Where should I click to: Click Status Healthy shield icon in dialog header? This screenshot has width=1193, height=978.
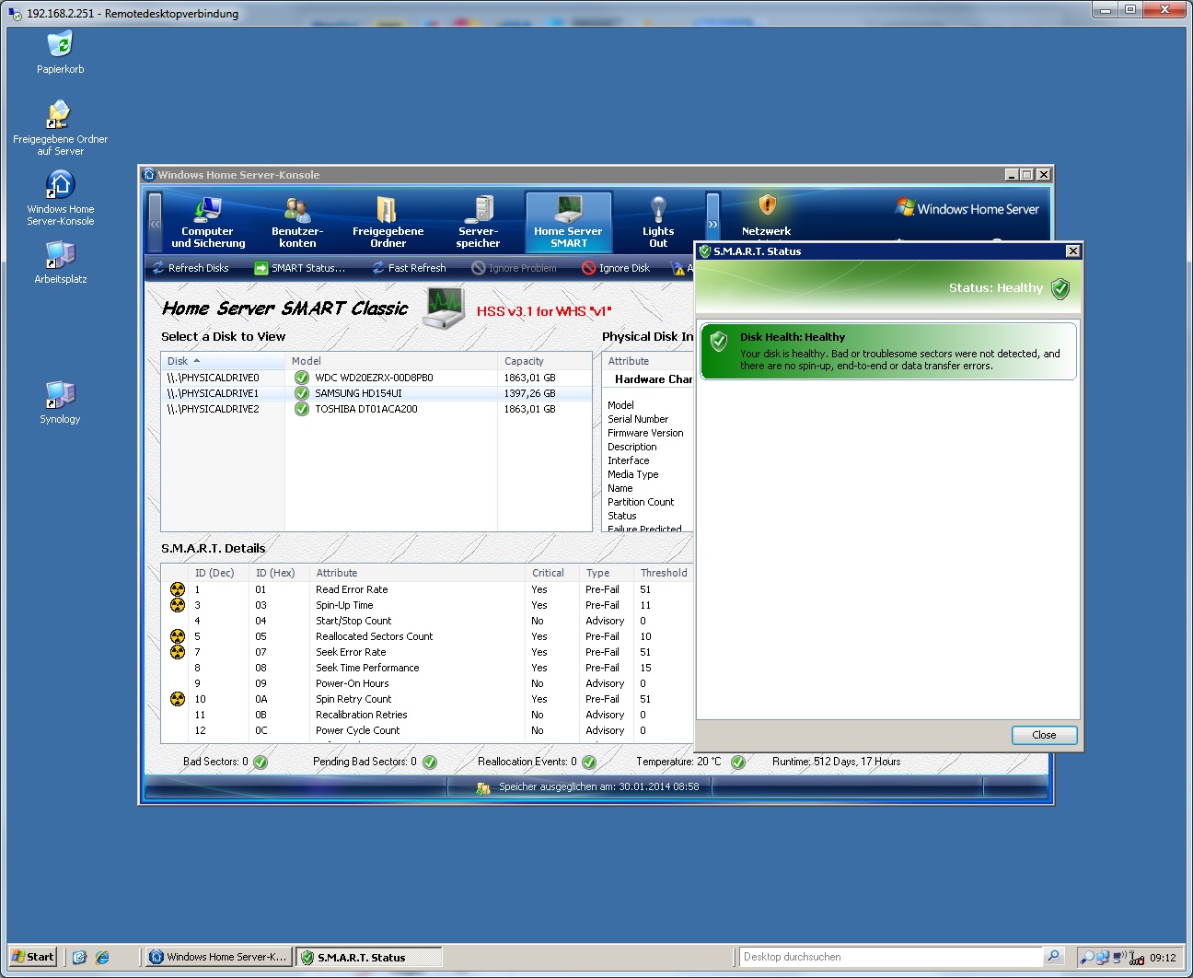[x=1060, y=288]
